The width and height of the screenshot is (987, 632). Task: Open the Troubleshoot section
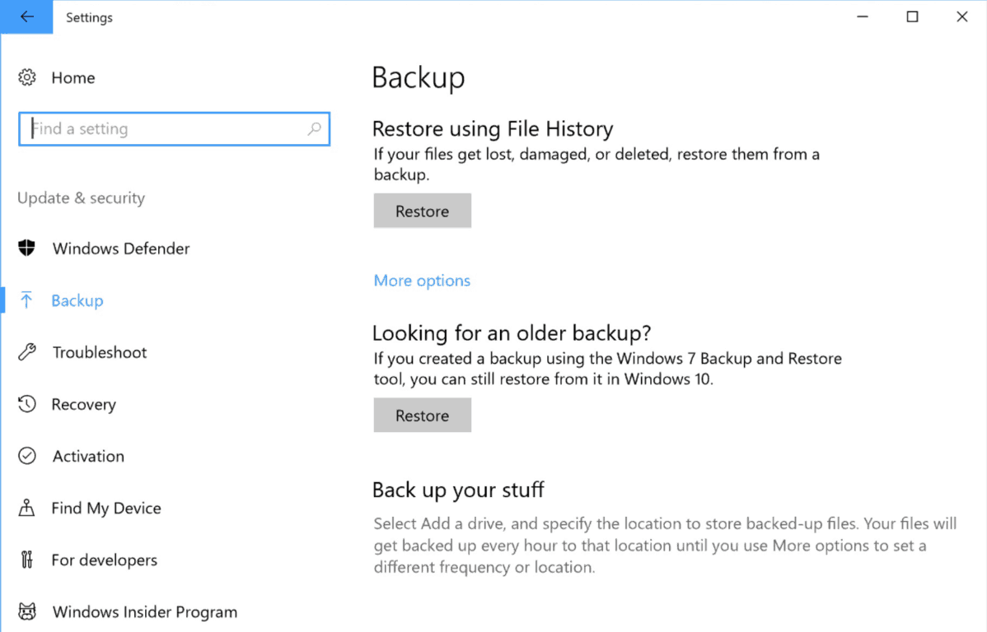[100, 352]
